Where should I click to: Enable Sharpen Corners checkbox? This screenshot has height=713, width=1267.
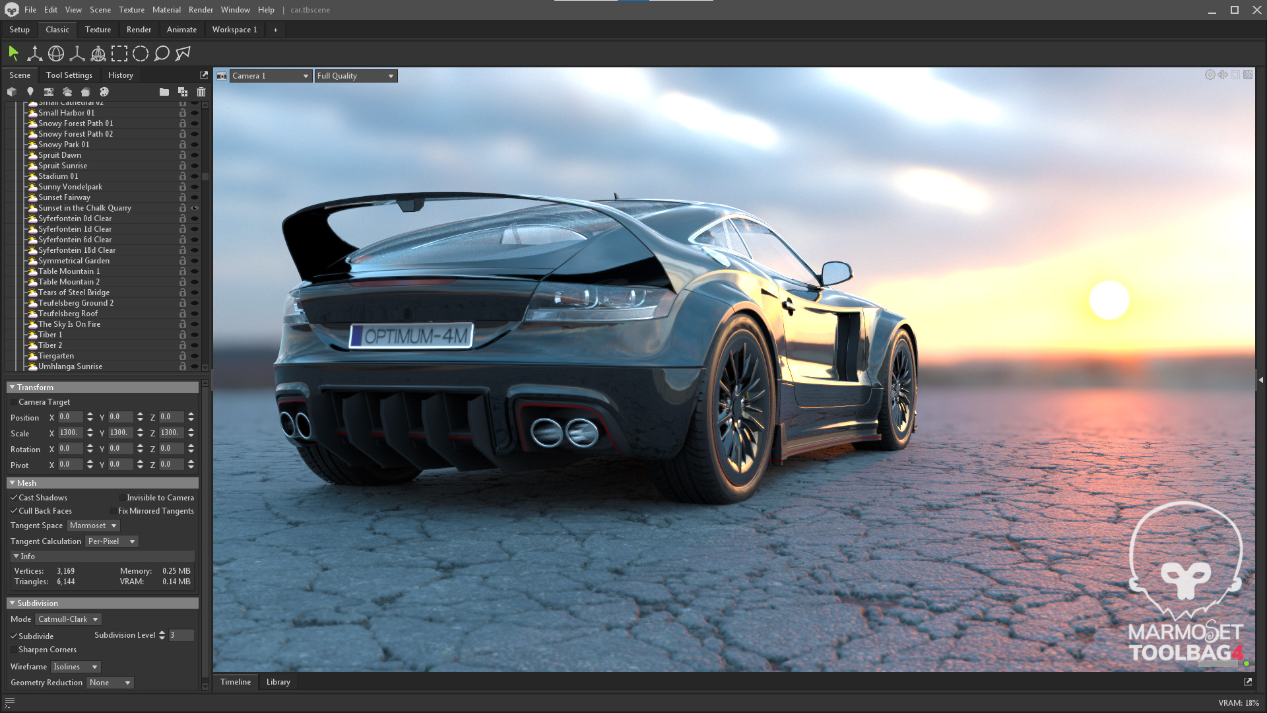(x=14, y=650)
